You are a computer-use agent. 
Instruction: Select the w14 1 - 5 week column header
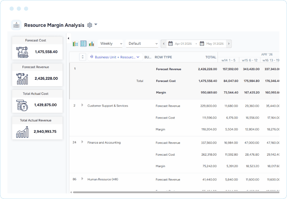tap(228, 60)
